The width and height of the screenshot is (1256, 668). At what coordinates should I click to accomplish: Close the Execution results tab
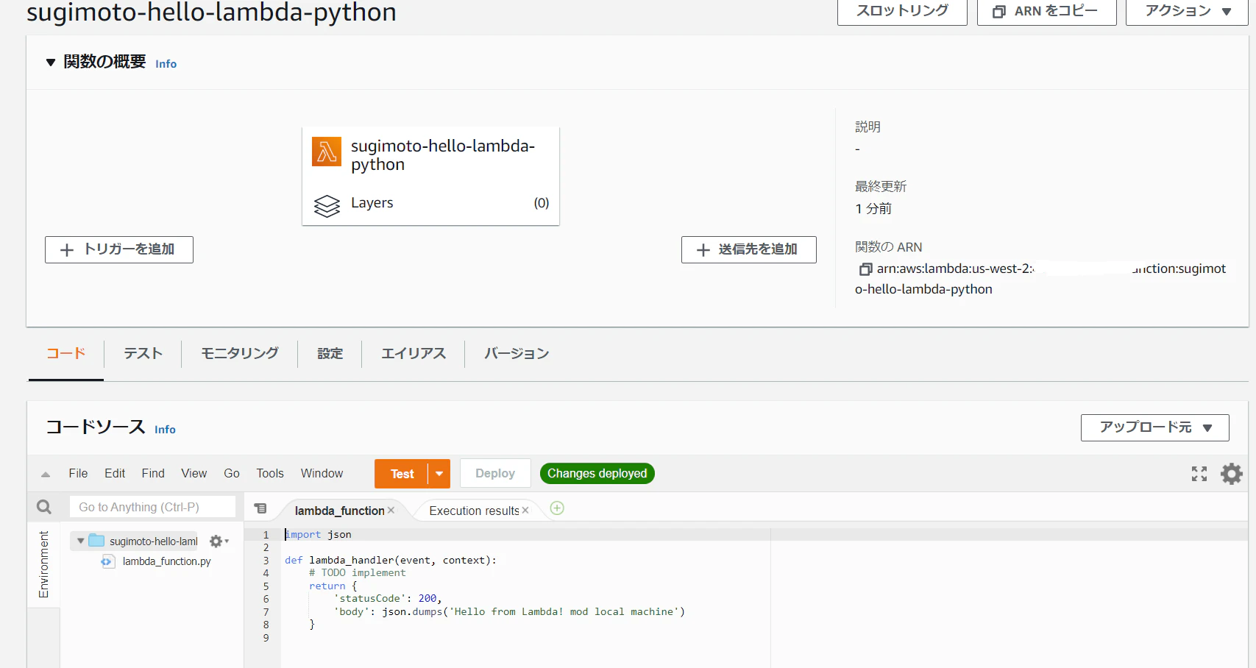point(525,511)
